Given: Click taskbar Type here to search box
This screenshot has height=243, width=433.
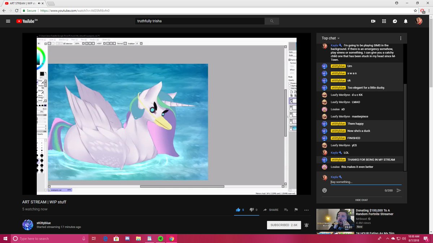Looking at the screenshot, I should [49, 238].
